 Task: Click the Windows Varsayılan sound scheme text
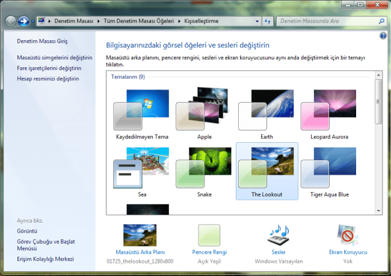click(279, 262)
